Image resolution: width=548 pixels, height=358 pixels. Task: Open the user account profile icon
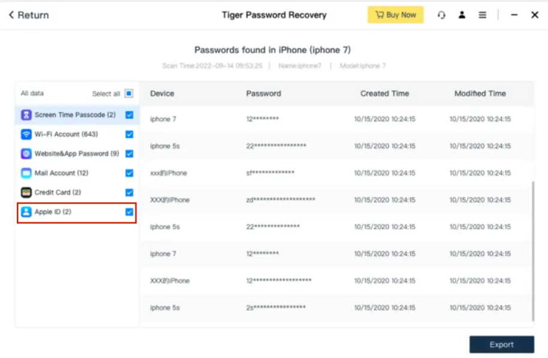pos(462,15)
